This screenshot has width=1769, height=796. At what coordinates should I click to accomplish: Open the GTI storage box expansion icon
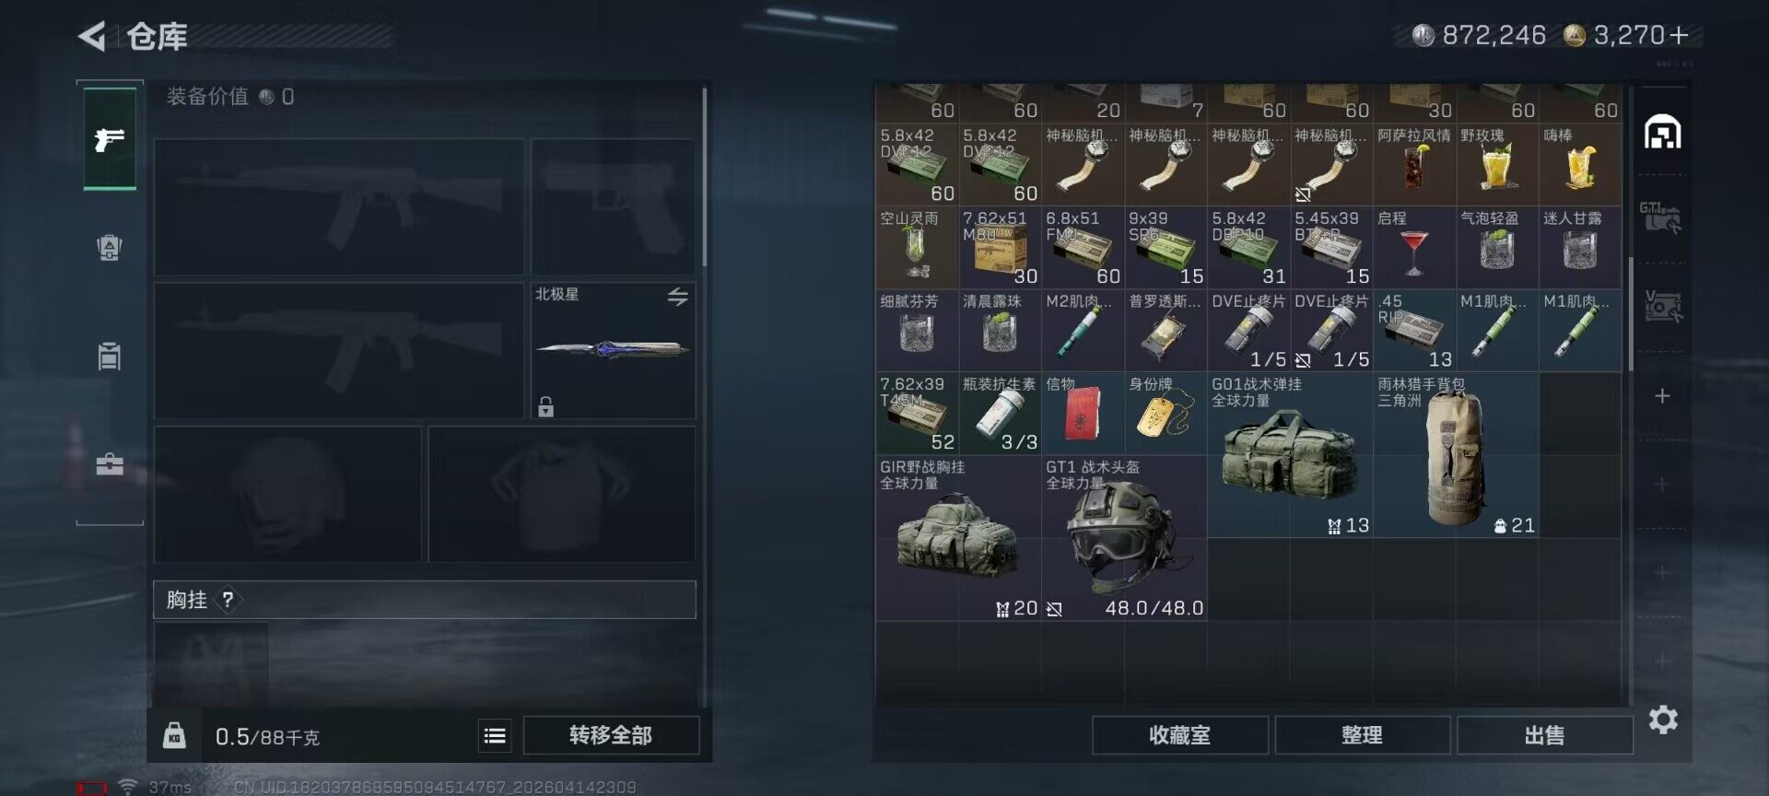click(x=1661, y=217)
